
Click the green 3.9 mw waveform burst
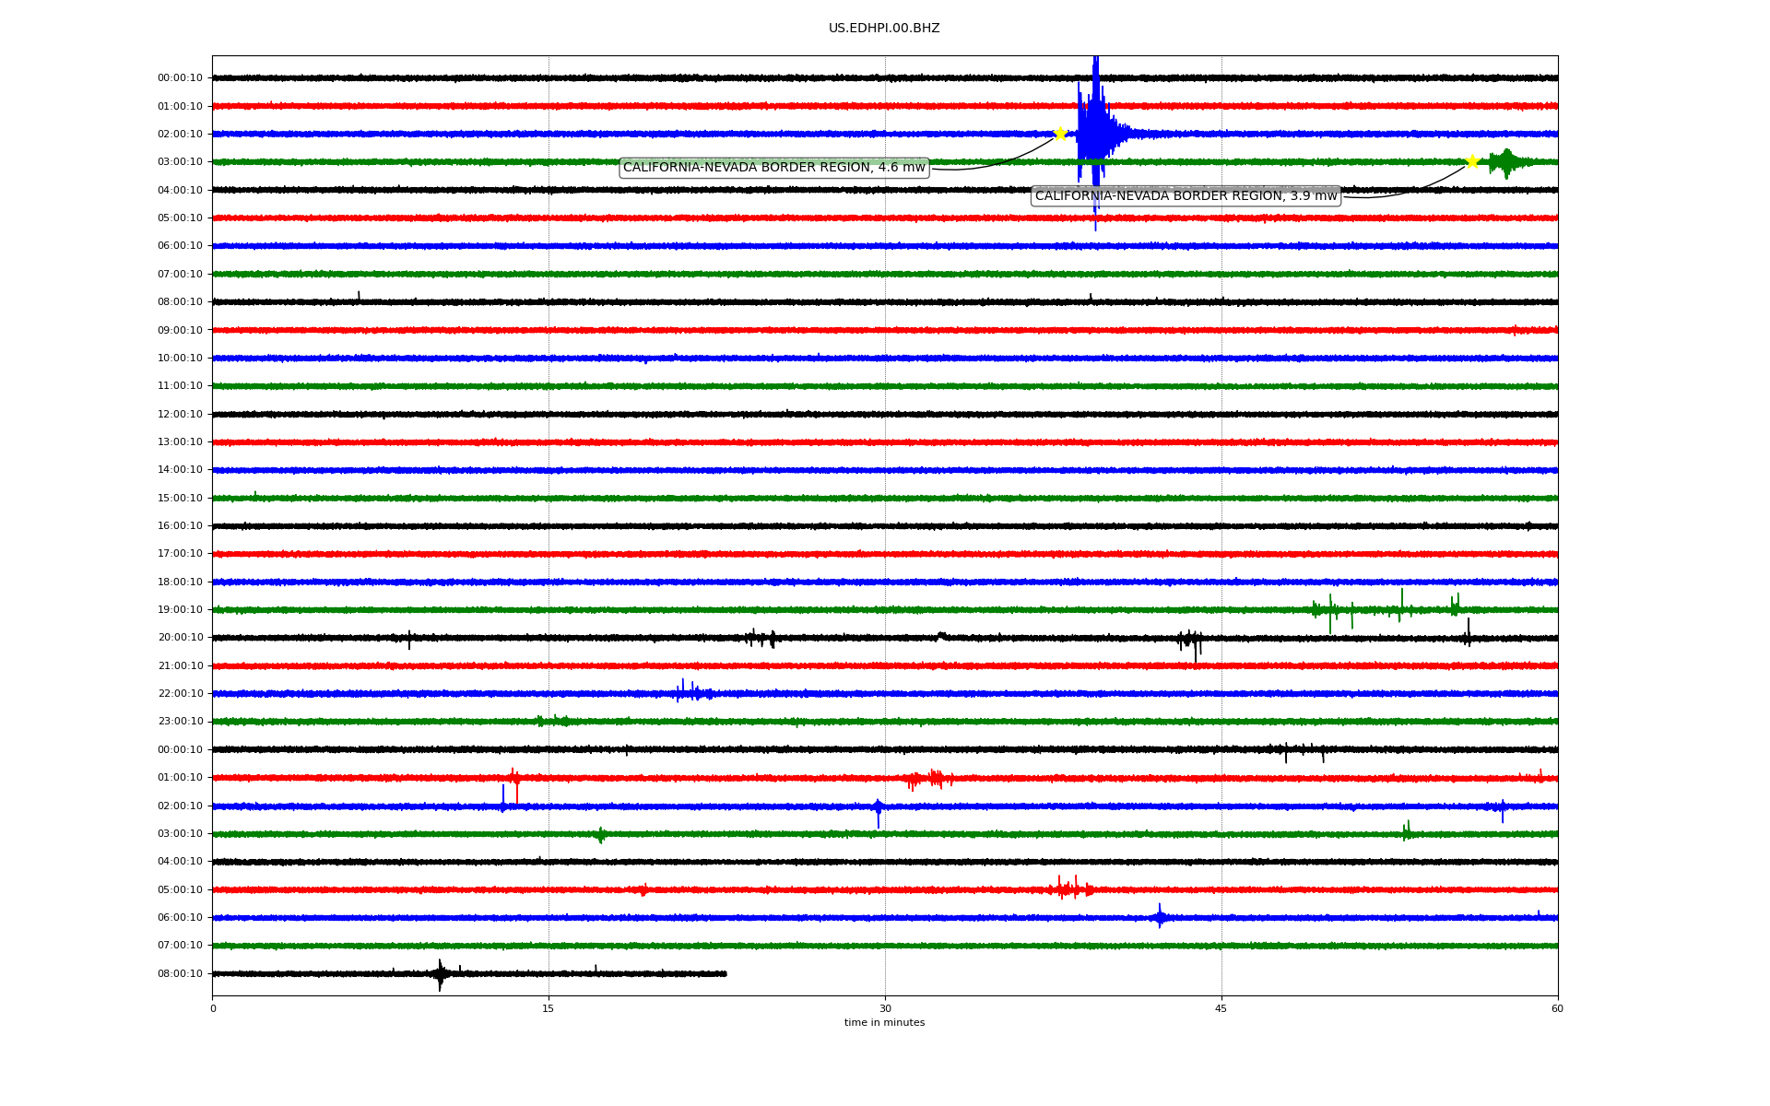tap(1506, 162)
